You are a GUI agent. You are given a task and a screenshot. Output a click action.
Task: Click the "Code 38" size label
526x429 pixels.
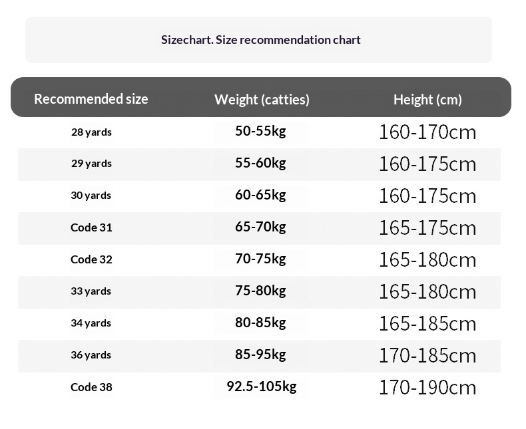(x=91, y=387)
